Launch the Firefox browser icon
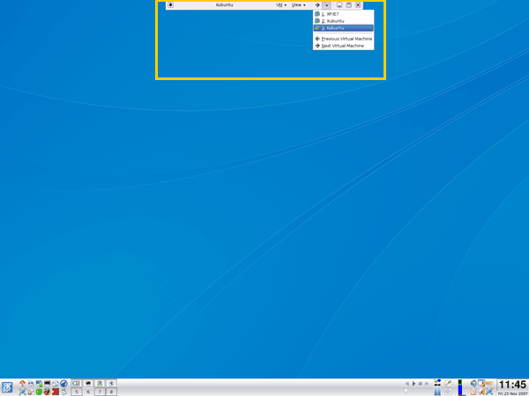 point(48,392)
